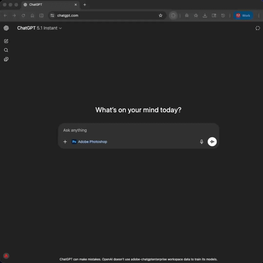The height and width of the screenshot is (263, 263).
Task: Open the library images icon in the sidebar
Action: [x=6, y=59]
